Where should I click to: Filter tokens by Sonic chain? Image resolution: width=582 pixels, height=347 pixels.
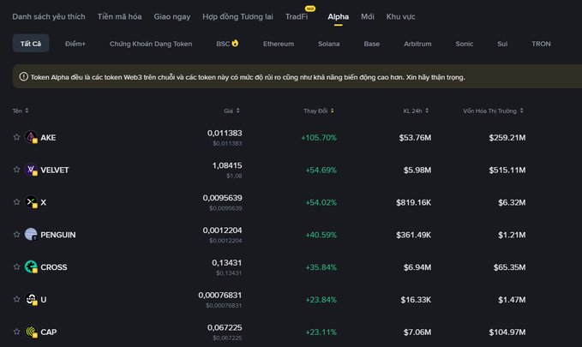click(465, 44)
